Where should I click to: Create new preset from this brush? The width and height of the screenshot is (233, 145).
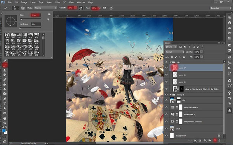tap(48, 19)
